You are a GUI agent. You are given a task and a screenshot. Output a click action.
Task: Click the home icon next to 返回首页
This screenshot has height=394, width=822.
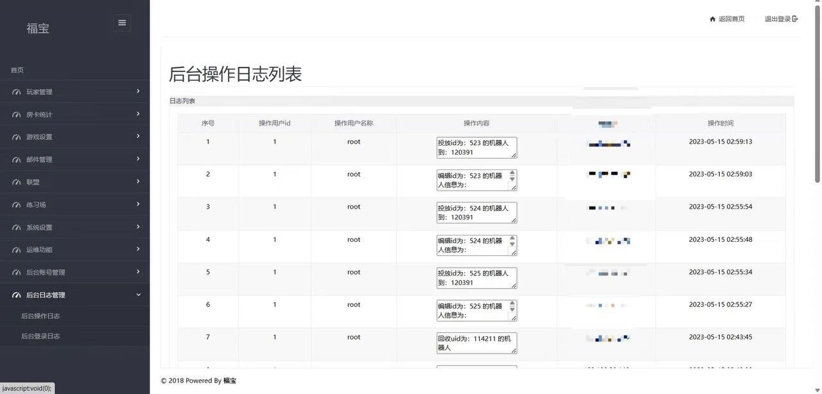tap(712, 19)
